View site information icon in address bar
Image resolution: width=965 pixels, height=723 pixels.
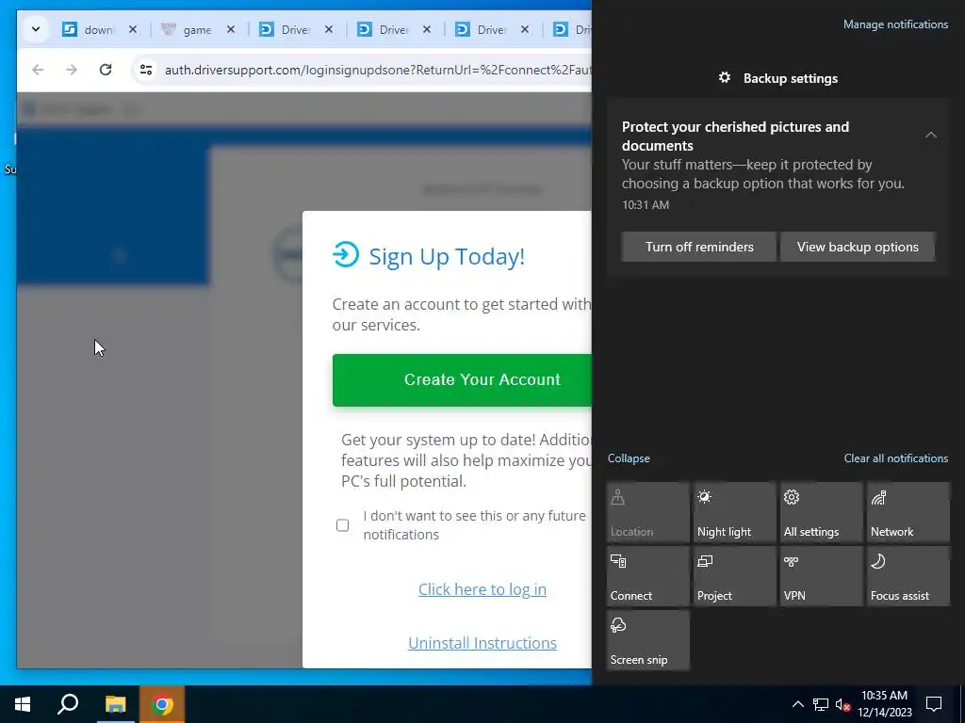click(146, 70)
